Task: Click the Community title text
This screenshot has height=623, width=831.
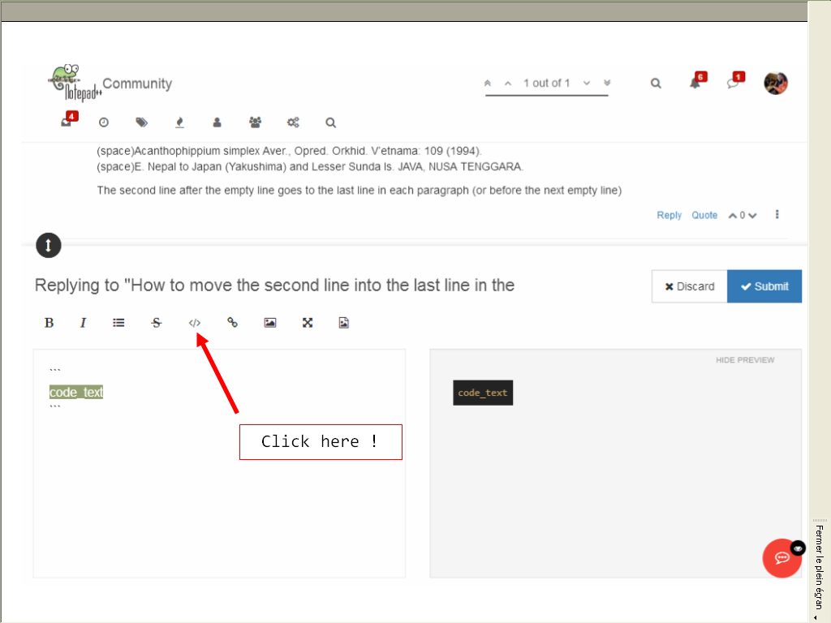Action: pos(137,84)
